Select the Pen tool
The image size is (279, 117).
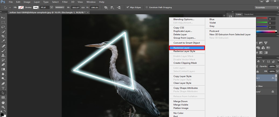coord(3,84)
